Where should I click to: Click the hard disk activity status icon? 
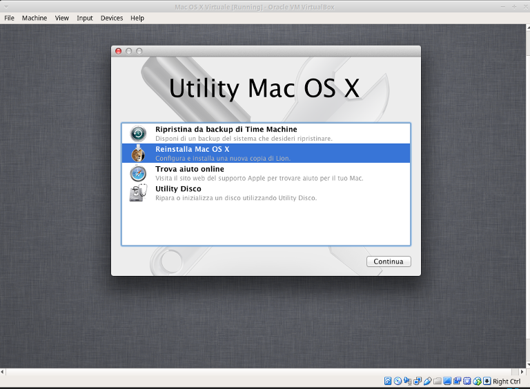tap(388, 381)
